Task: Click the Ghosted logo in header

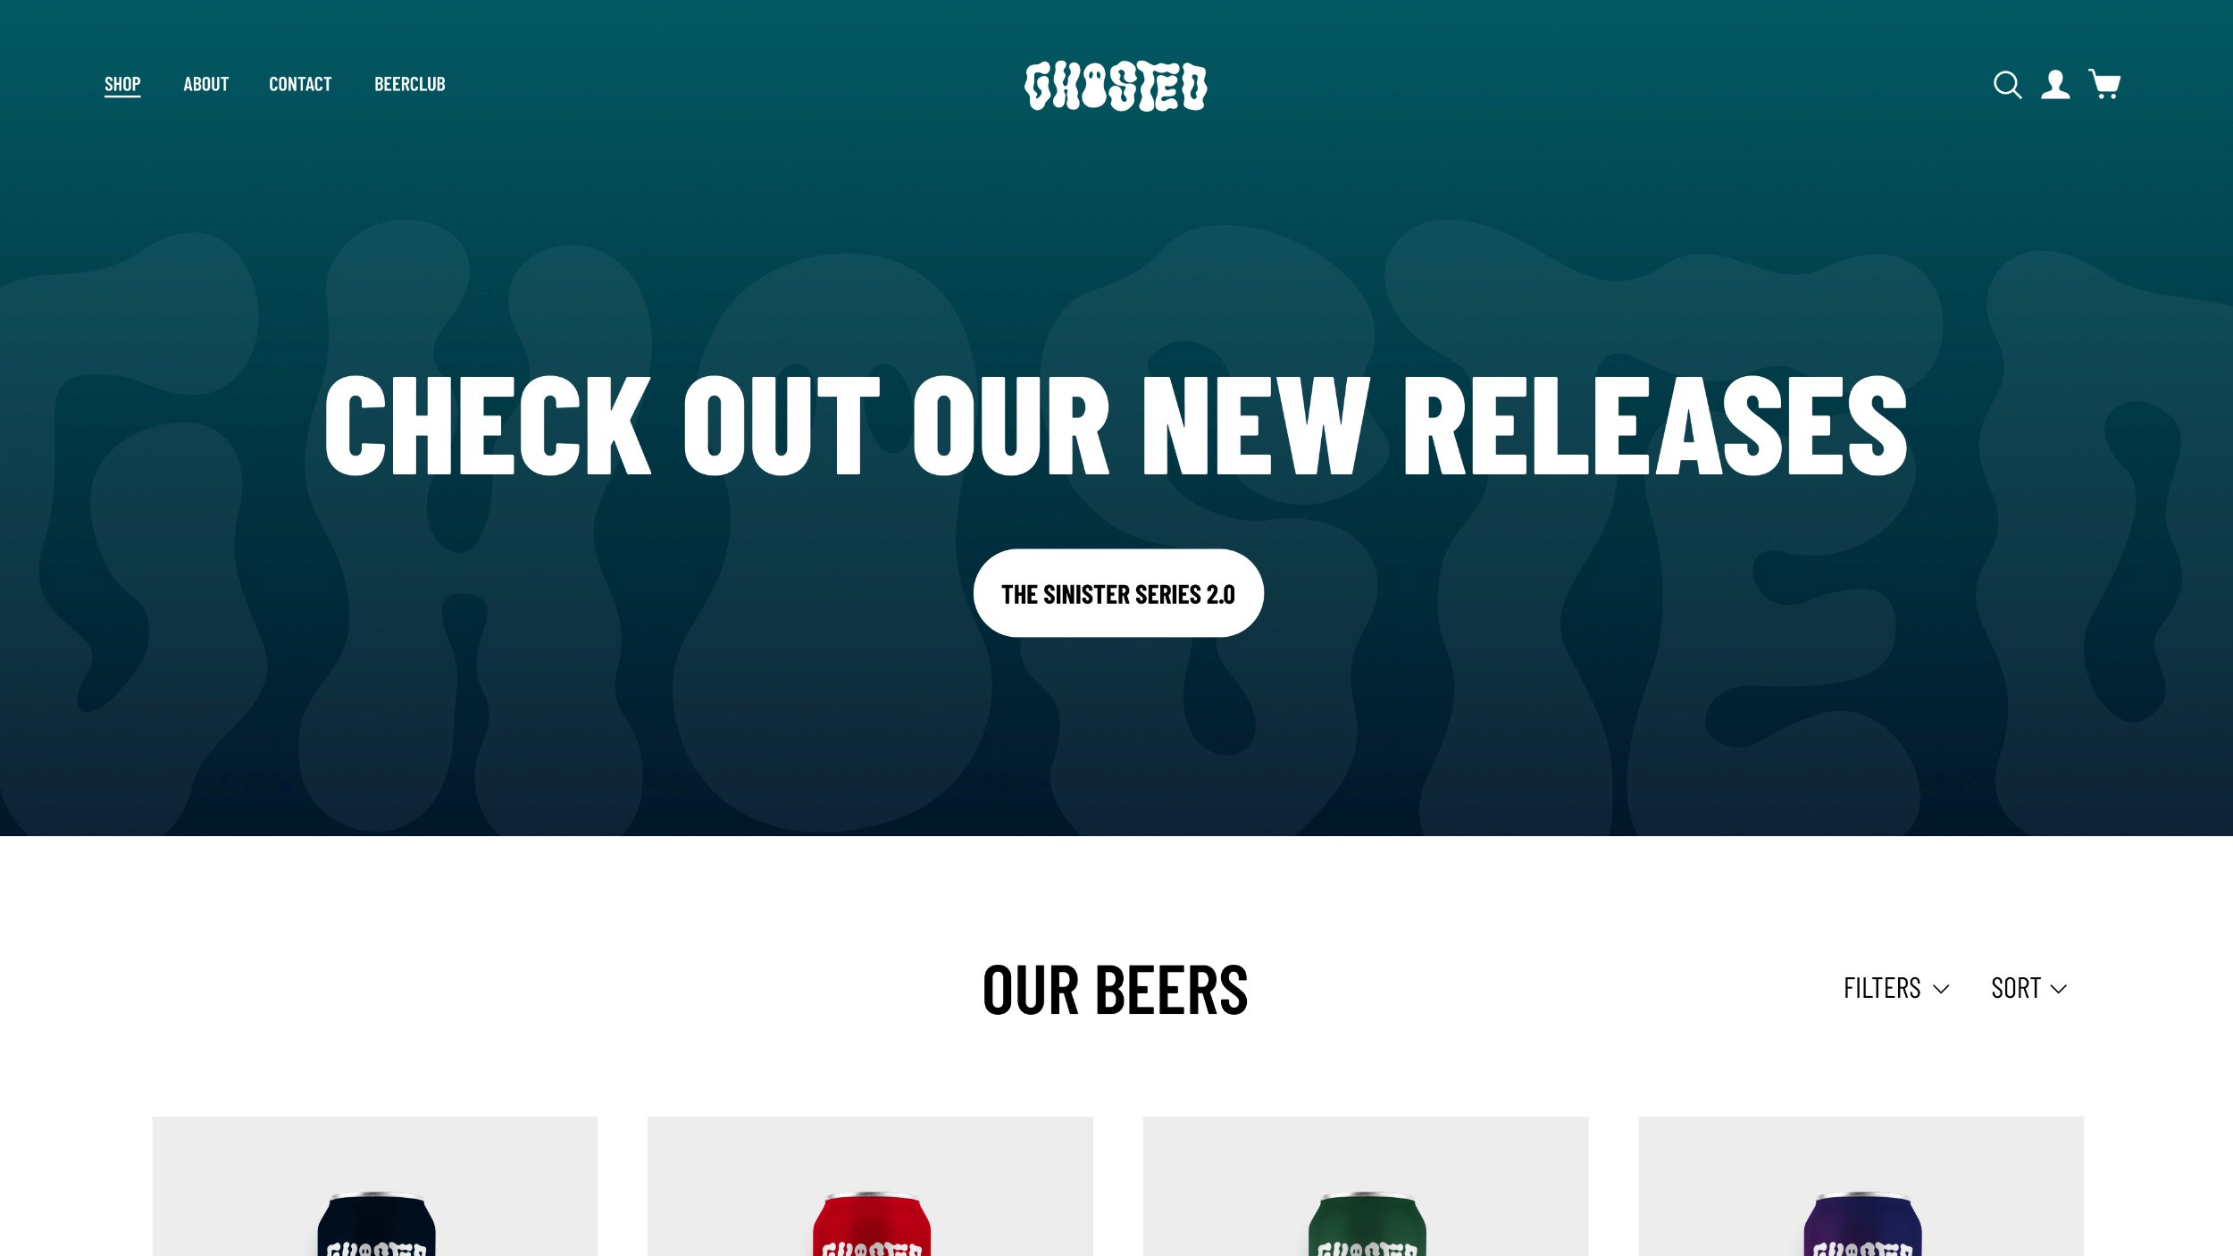Action: coord(1116,86)
